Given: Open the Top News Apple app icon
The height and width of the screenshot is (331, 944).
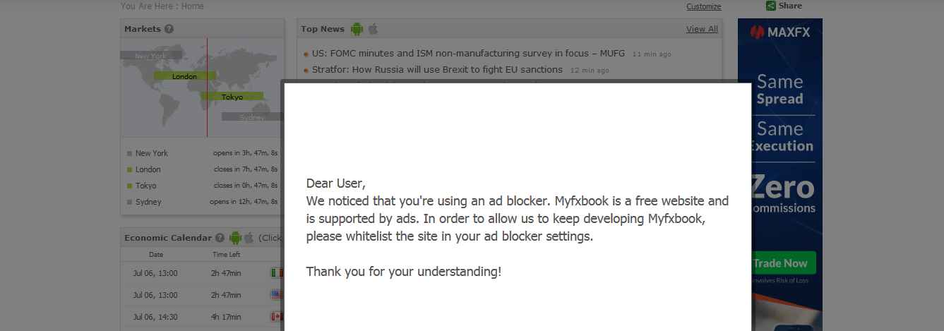Looking at the screenshot, I should [x=373, y=29].
